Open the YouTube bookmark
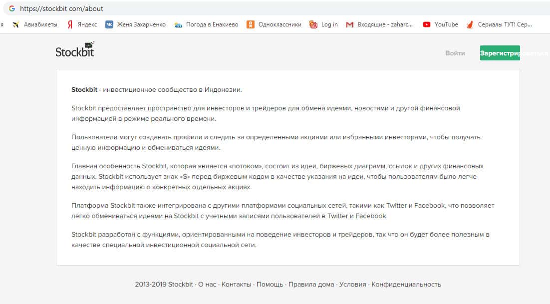The height and width of the screenshot is (304, 550). (440, 24)
